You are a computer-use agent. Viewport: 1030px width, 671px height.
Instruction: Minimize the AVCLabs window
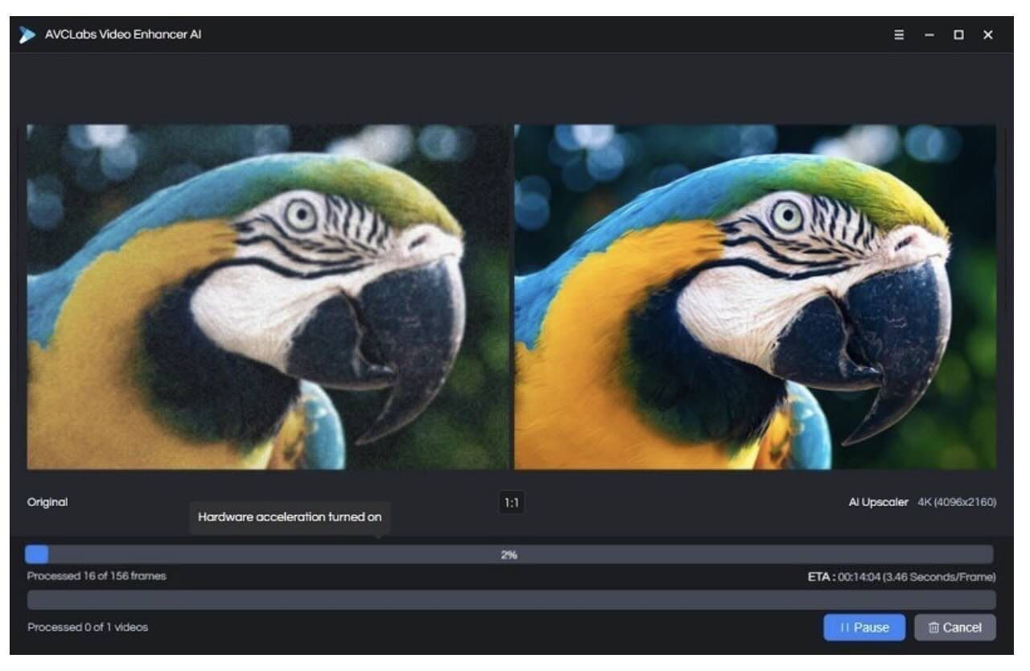tap(929, 35)
